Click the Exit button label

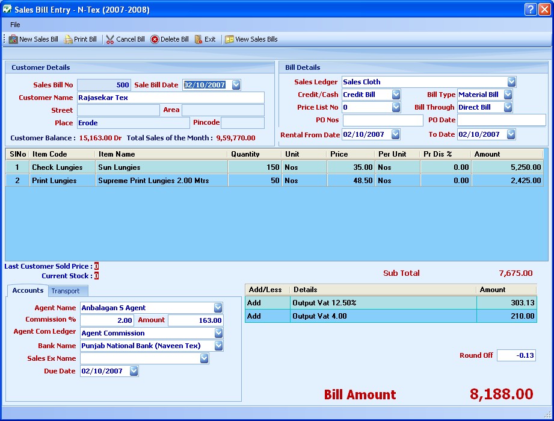pos(210,39)
